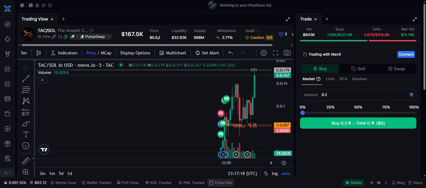Select the Random order type

coord(359,79)
